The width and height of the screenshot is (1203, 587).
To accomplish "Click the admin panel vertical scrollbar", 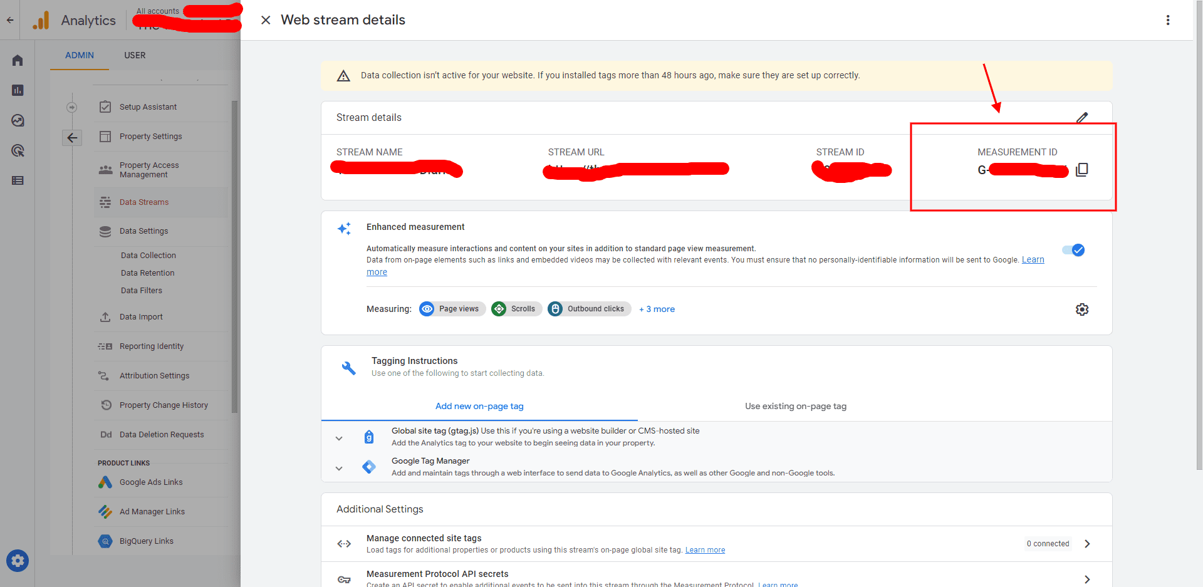I will click(235, 257).
